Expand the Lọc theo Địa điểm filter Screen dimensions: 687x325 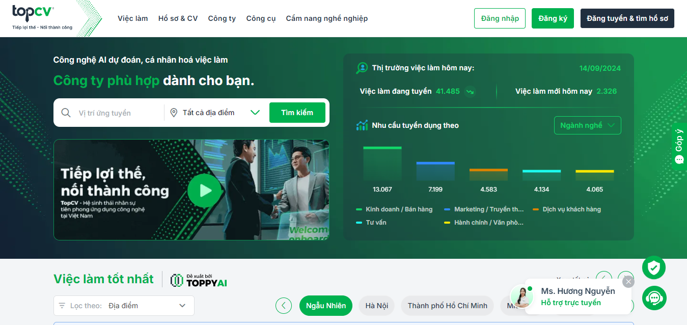coord(124,306)
